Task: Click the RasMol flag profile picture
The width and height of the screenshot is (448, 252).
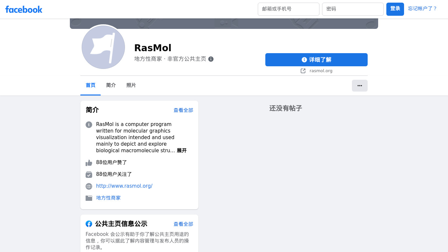Action: pyautogui.click(x=103, y=47)
